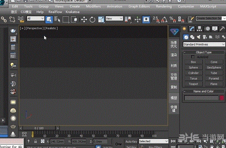
Task: Toggle Spinner Snap
Action: click(x=181, y=19)
